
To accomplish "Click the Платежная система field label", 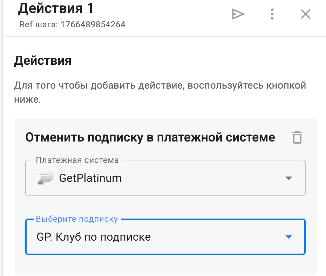I will [77, 160].
